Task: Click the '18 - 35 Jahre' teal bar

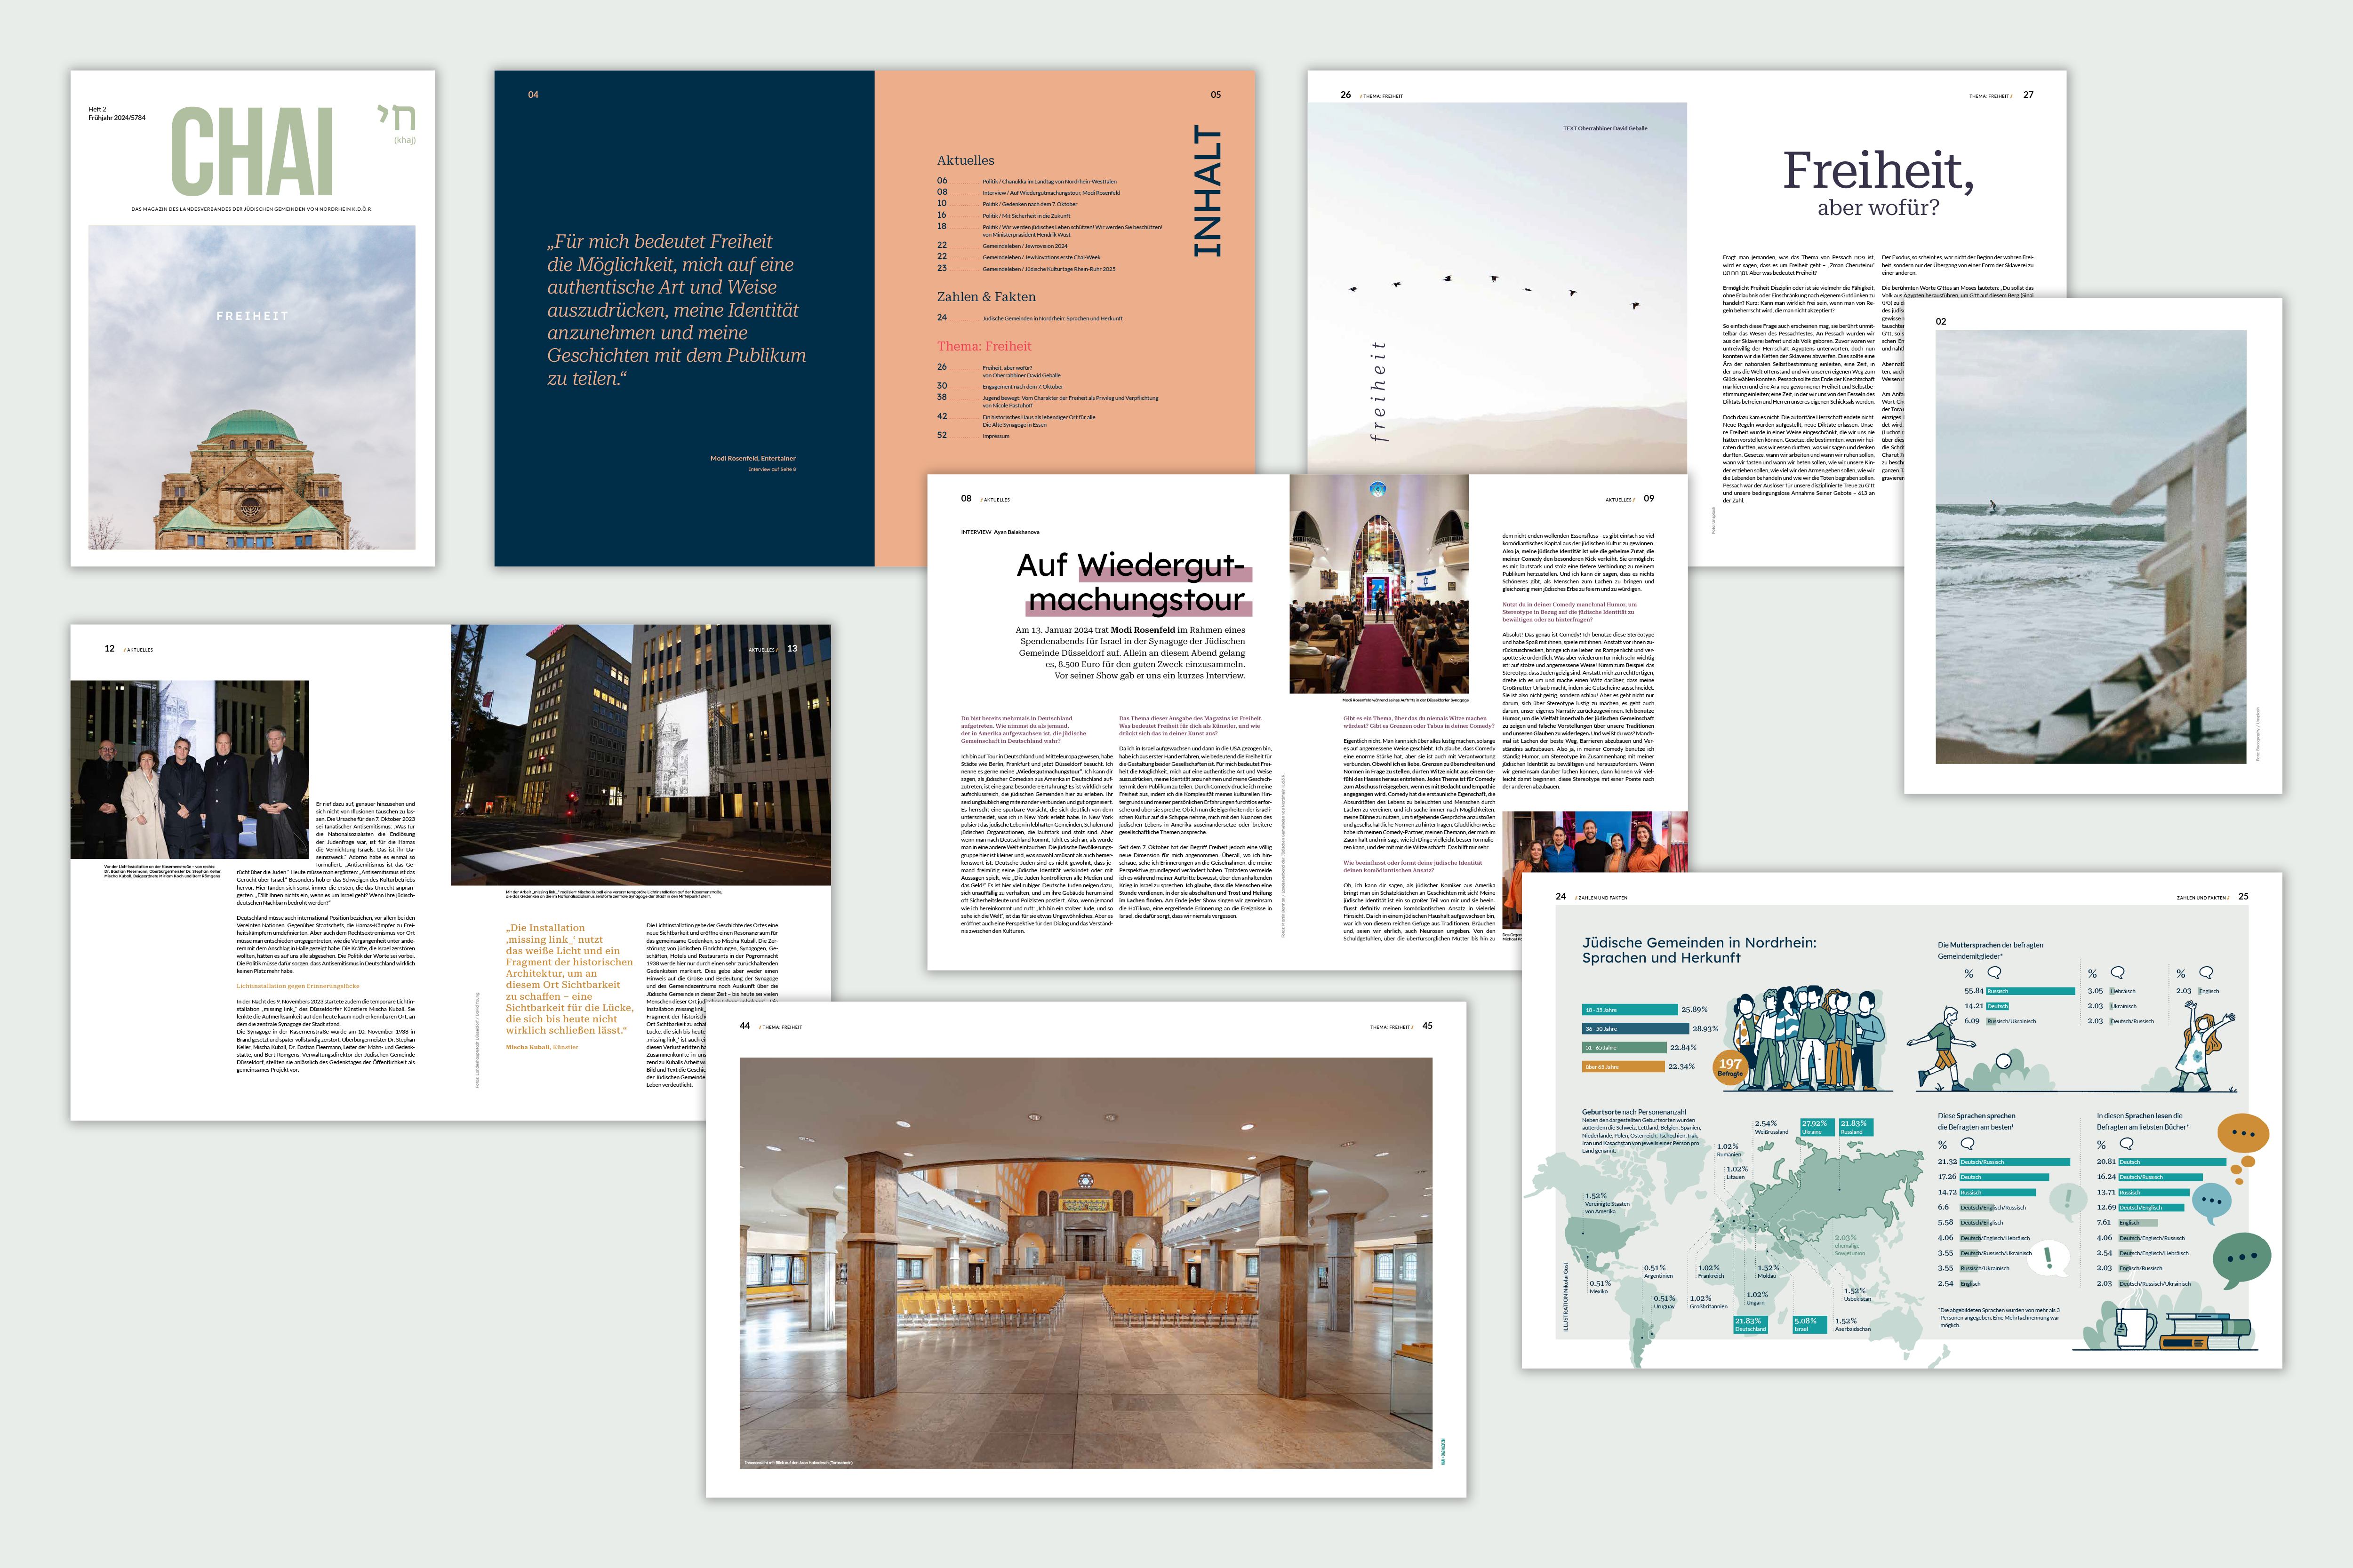Action: tap(1630, 1010)
